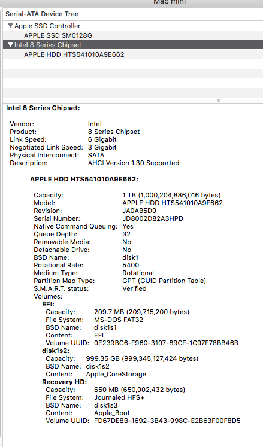Image resolution: width=263 pixels, height=447 pixels.
Task: Click EFI capacity '209.7 MB (209,715,200 bytes)'
Action: pyautogui.click(x=141, y=312)
